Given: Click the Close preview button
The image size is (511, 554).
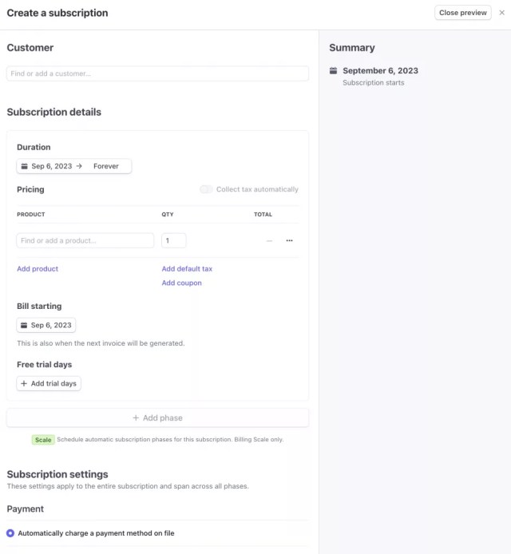Looking at the screenshot, I should coord(462,13).
